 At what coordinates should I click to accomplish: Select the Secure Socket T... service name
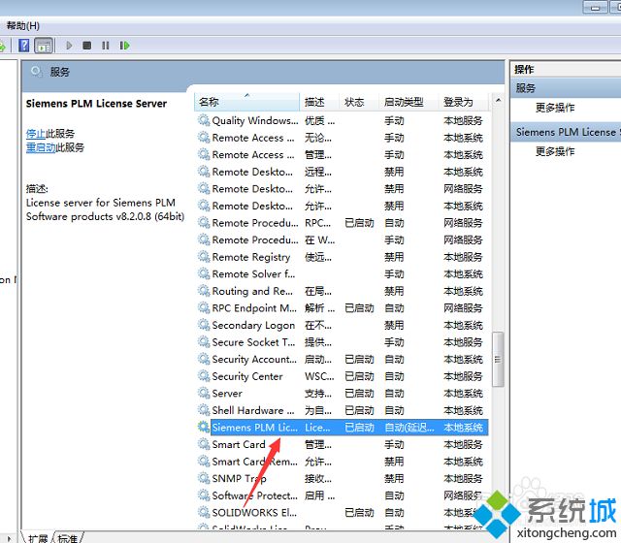click(x=253, y=342)
